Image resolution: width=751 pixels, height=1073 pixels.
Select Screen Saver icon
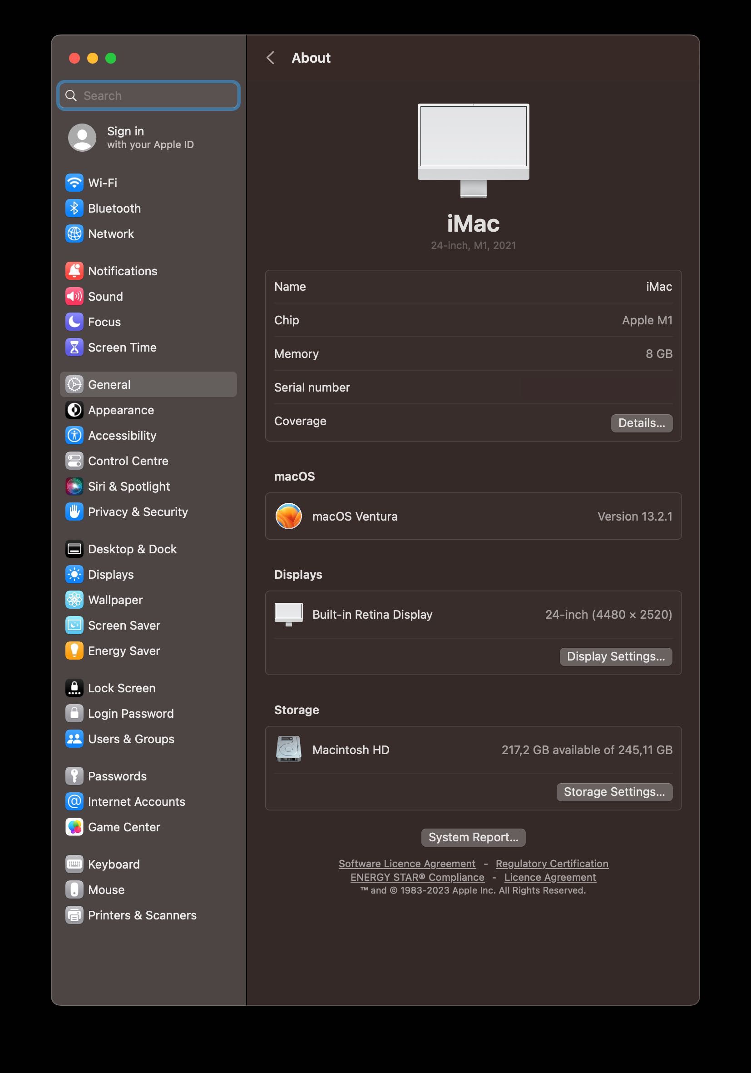point(74,625)
